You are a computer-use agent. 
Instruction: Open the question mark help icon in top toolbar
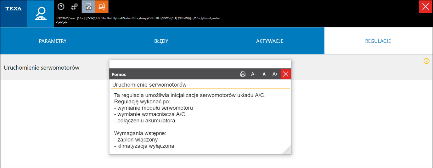click(x=61, y=7)
